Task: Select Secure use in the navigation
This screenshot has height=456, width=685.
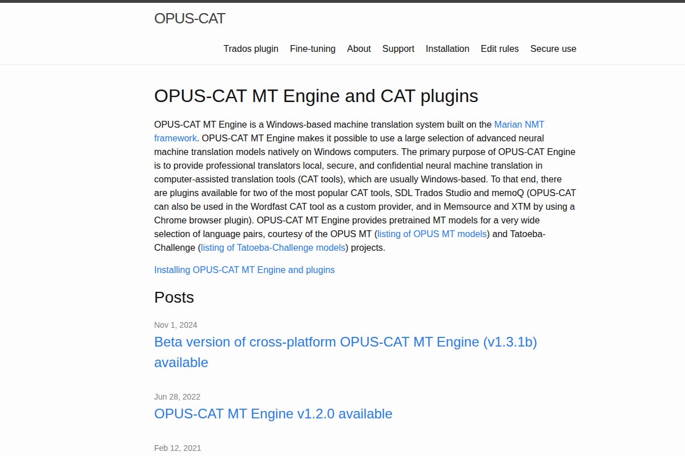Action: [x=553, y=49]
